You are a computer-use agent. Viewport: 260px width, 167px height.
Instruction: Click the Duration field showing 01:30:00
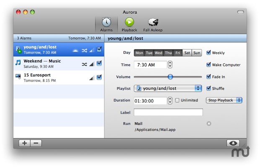pyautogui.click(x=150, y=101)
